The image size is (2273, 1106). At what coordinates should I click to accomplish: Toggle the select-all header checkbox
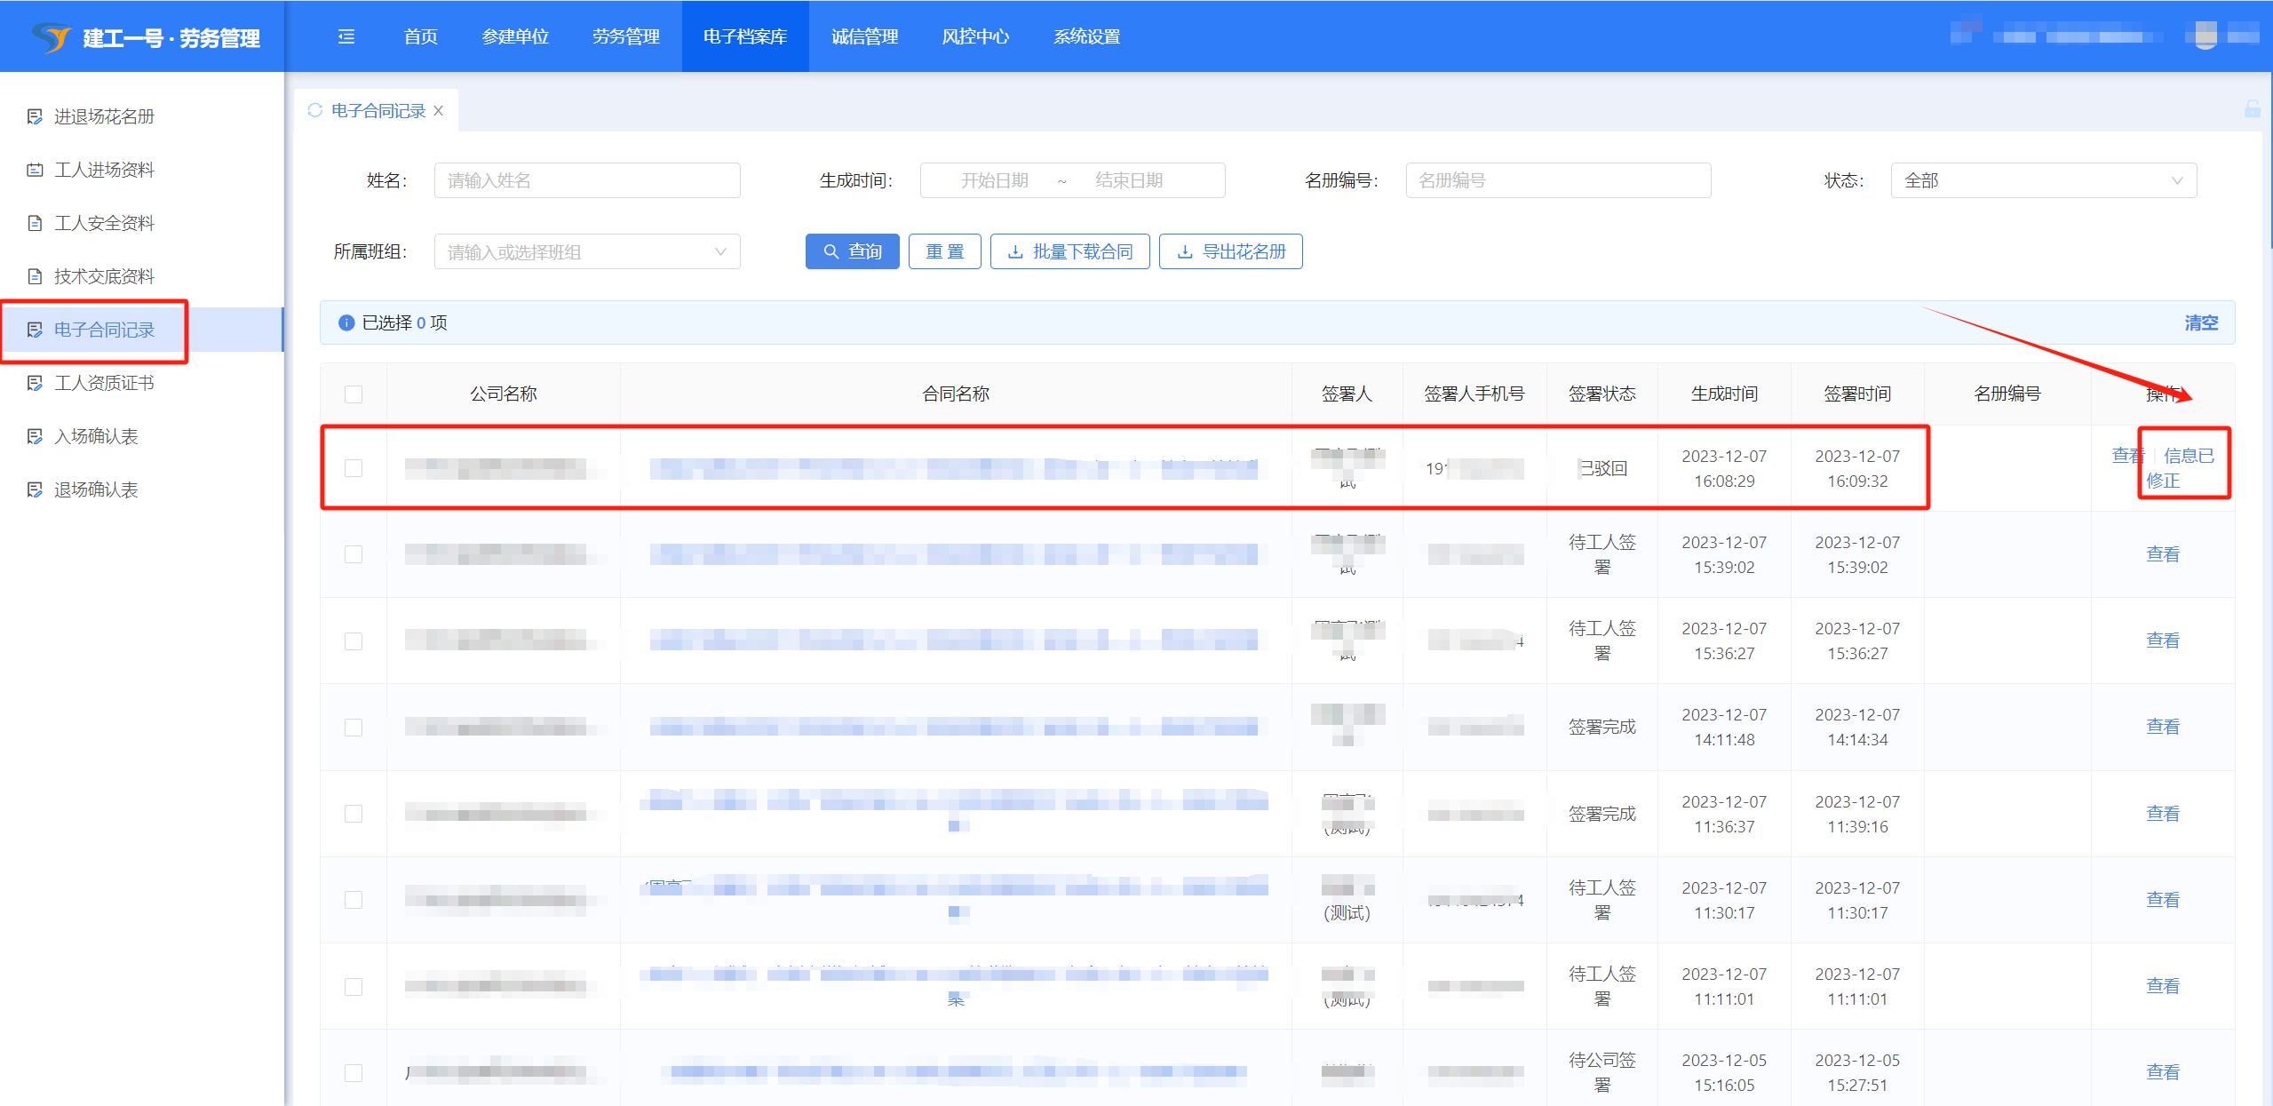pos(354,394)
